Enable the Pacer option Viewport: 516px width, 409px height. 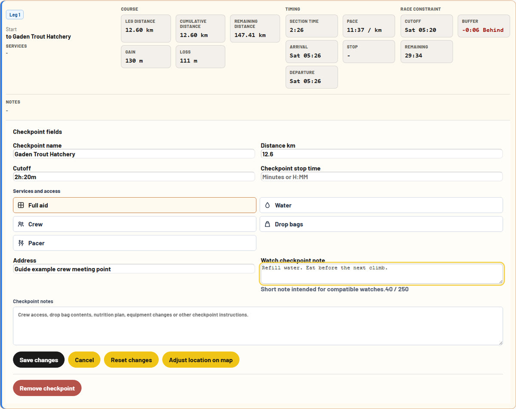click(135, 243)
